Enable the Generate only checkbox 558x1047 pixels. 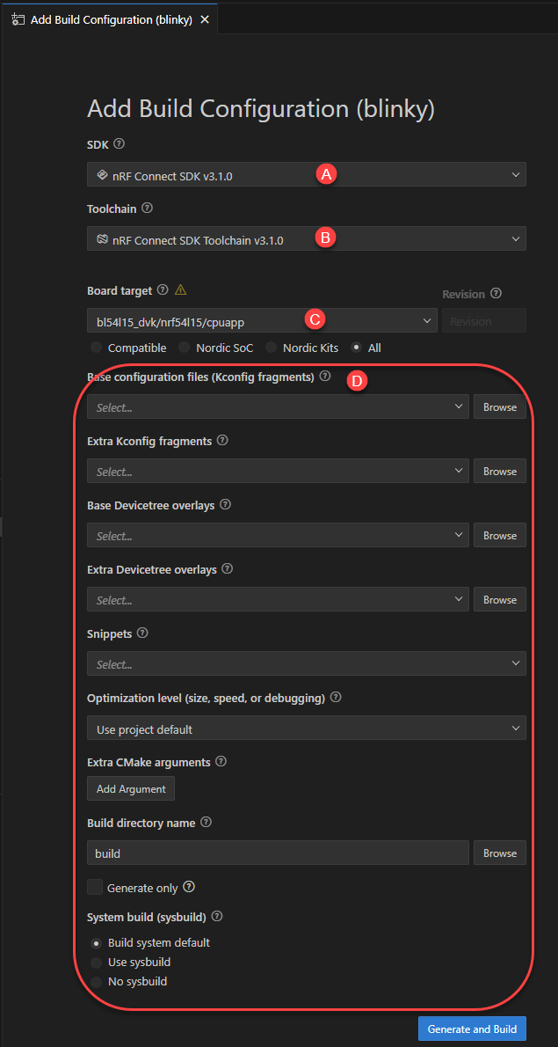click(x=95, y=888)
